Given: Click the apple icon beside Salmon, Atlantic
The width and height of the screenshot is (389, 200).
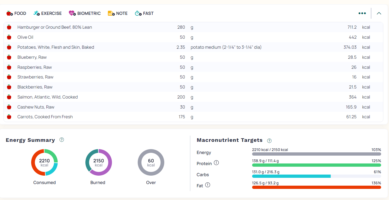Looking at the screenshot, I should [x=9, y=97].
